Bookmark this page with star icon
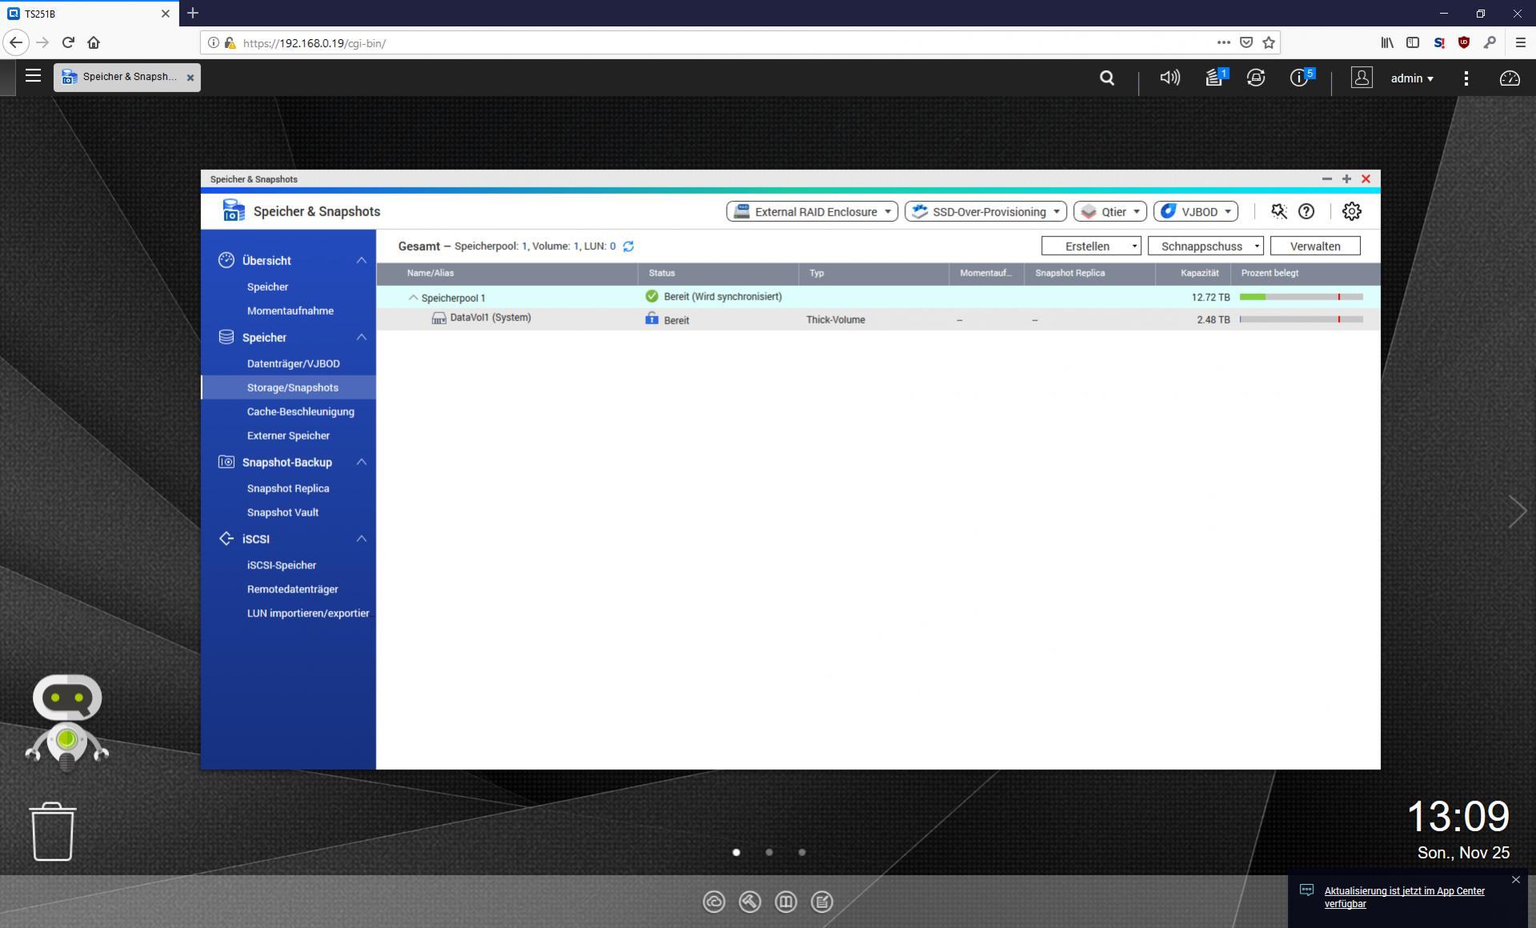Screen dimensions: 1536x928 1269,42
